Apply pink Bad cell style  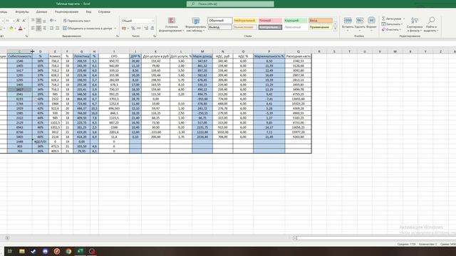coord(270,21)
